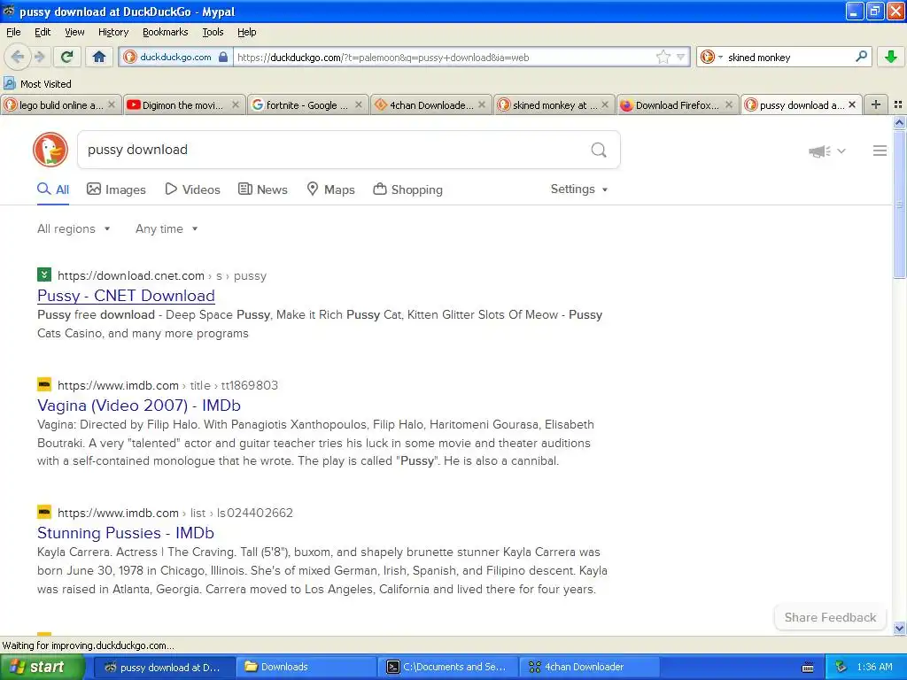Click the system tray network icon
This screenshot has height=680, width=907.
841,668
